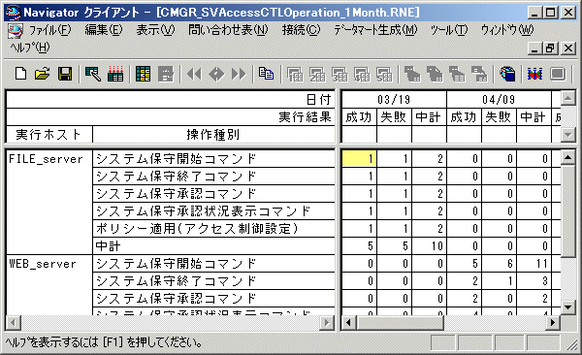The image size is (582, 355).
Task: Click the data grid horizontal scrollbar thumb
Action: click(400, 322)
